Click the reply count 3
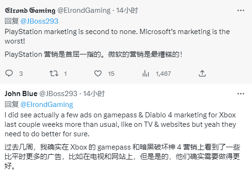 click(x=21, y=74)
